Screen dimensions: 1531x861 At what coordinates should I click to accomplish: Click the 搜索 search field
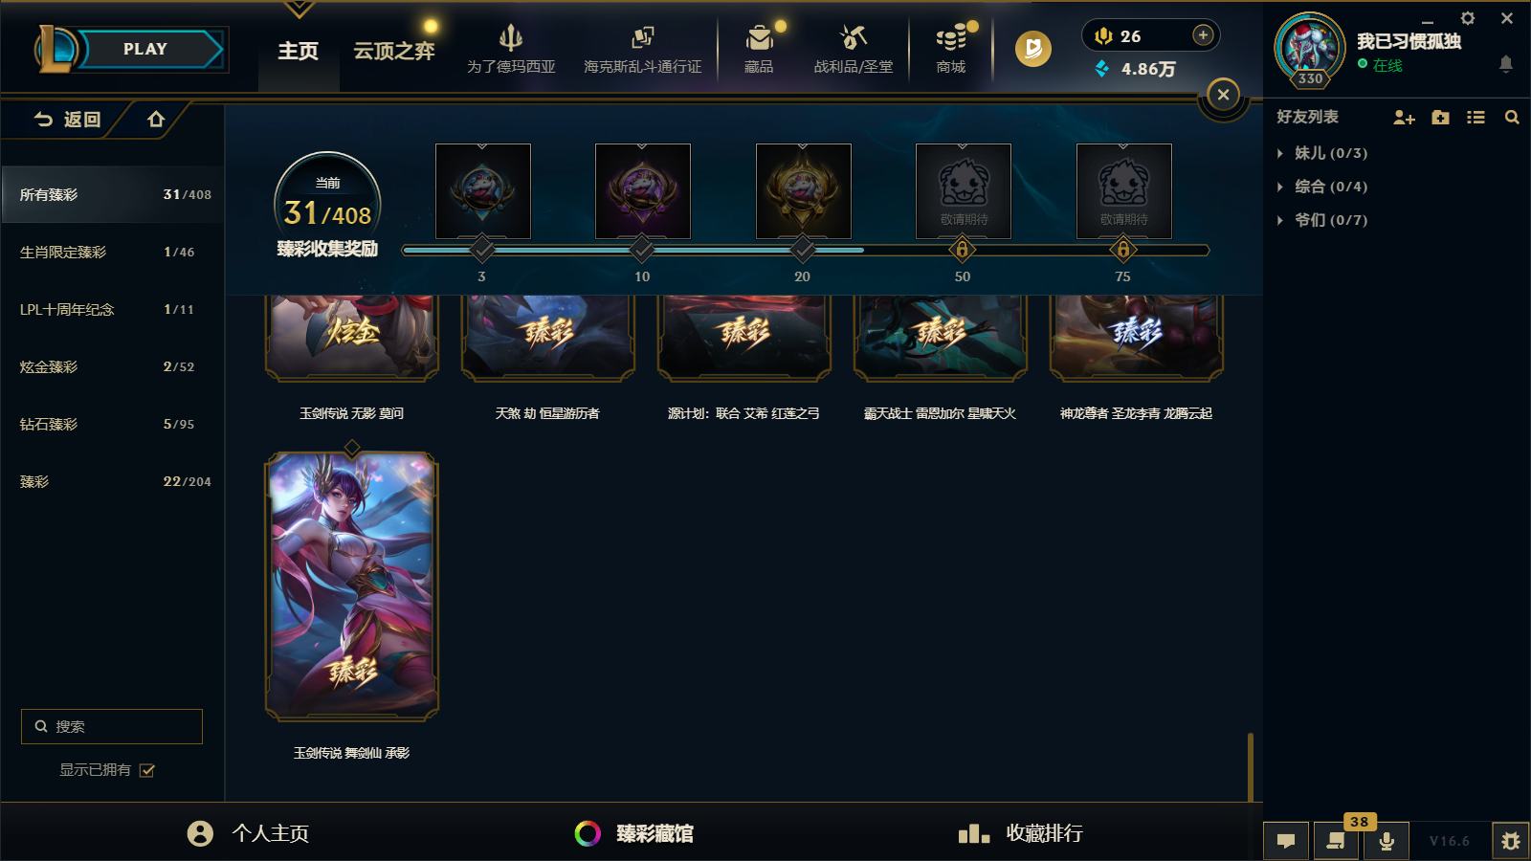pos(112,726)
